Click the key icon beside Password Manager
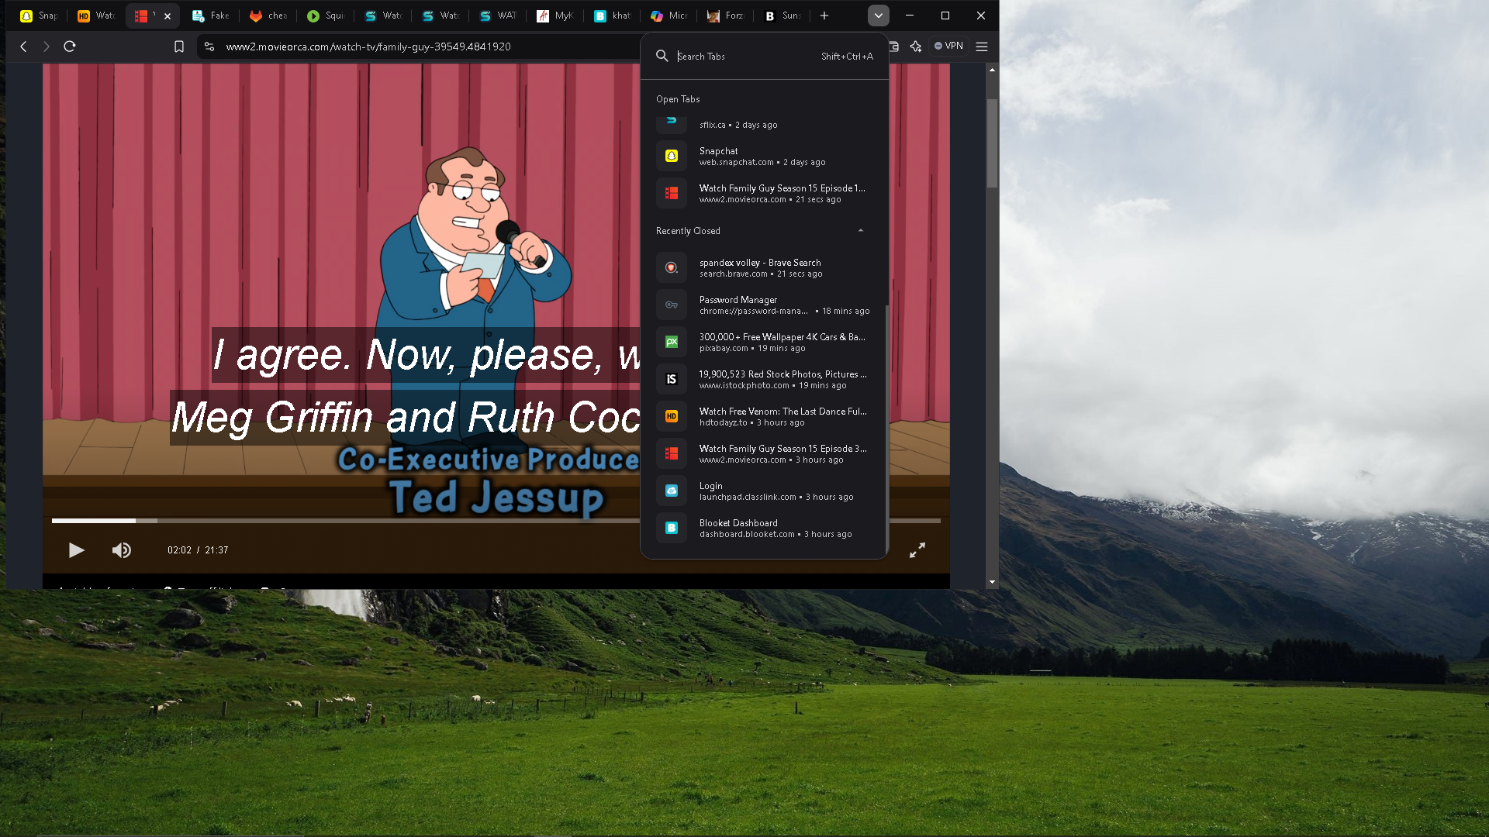Screen dimensions: 1489x837 [672, 305]
